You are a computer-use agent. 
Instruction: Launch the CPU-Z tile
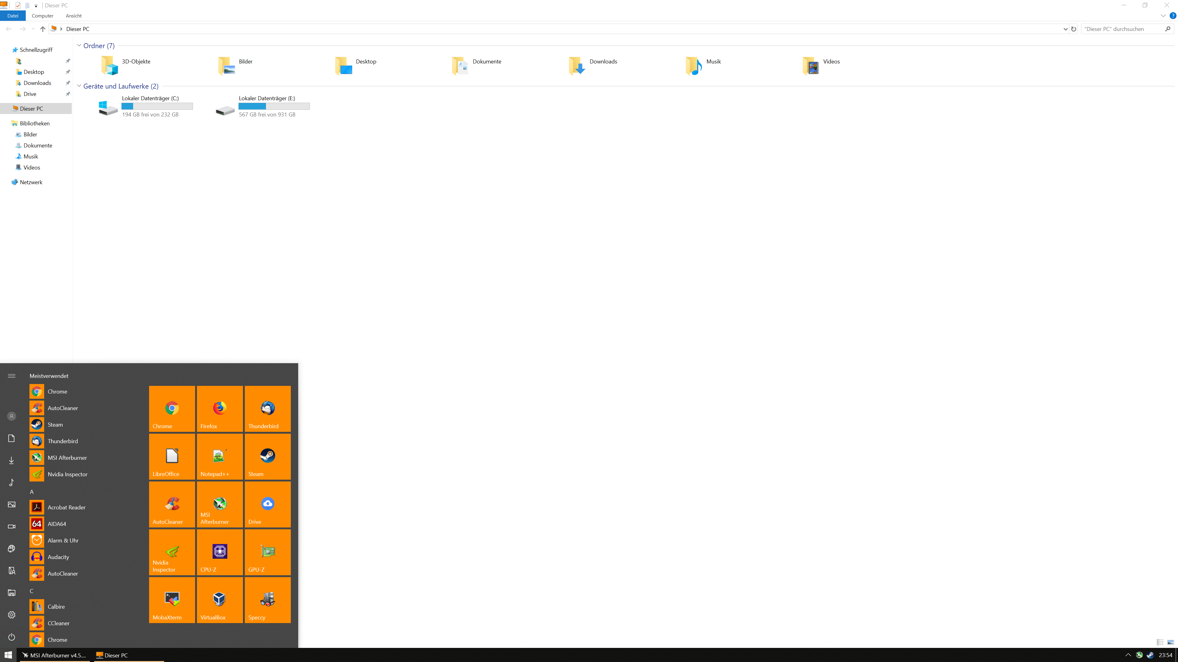(x=220, y=552)
